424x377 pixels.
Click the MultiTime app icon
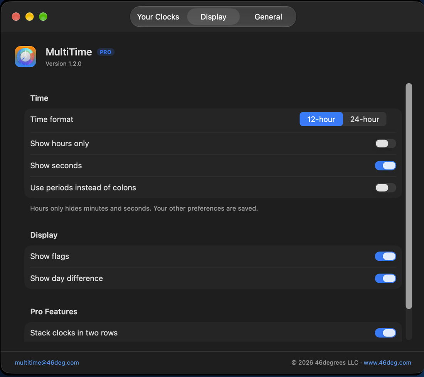pos(25,57)
